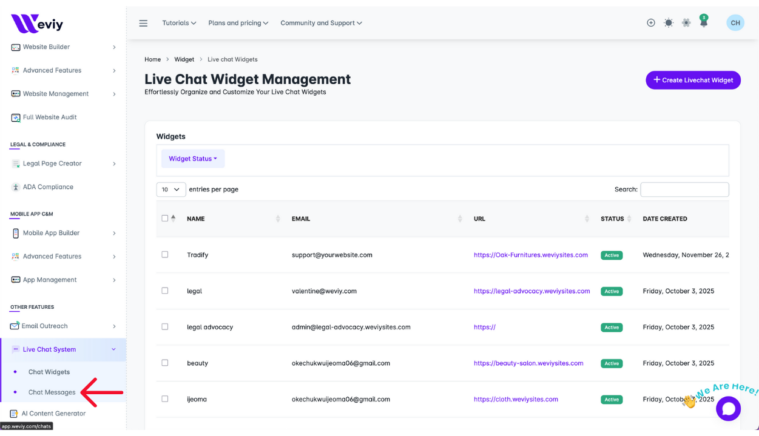Open the Tutorials menu
This screenshot has width=759, height=436.
tap(179, 23)
